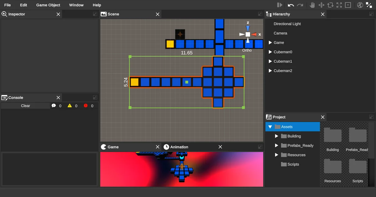
Task: Select the Scale tool
Action: (339, 5)
